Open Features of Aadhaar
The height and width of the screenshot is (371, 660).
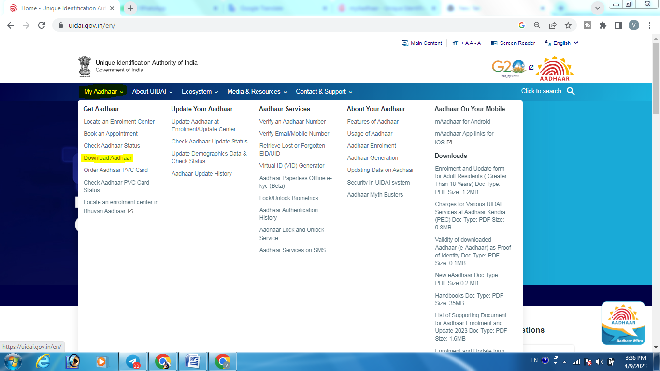click(373, 122)
